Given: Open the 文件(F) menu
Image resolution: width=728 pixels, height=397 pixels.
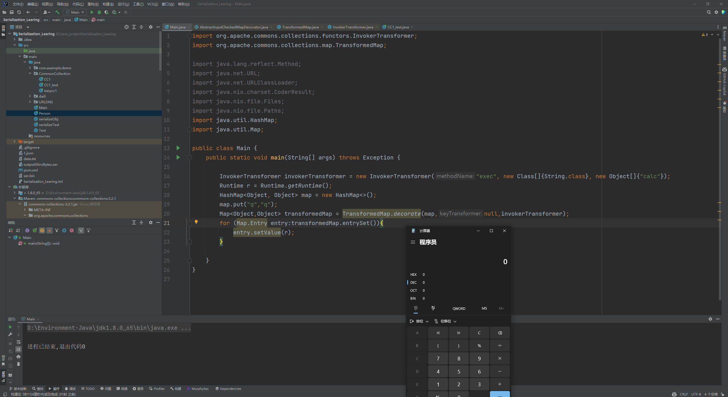Looking at the screenshot, I should 18,4.
